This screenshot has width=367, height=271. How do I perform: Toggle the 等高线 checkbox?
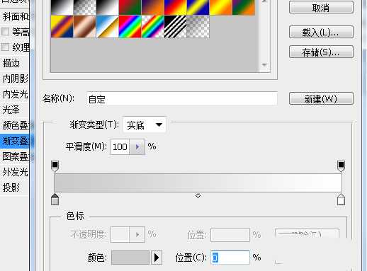(x=5, y=31)
